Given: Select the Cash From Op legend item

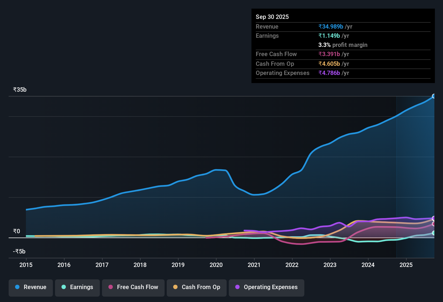Looking at the screenshot, I should pos(196,287).
